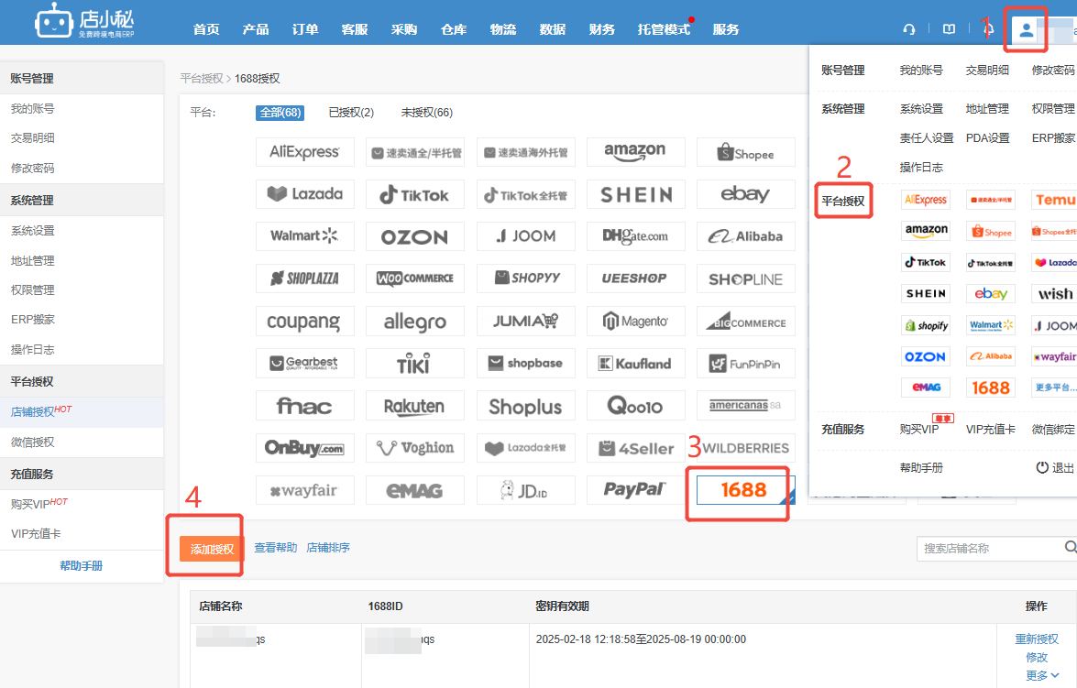Image resolution: width=1077 pixels, height=688 pixels.
Task: Open the 产品 top menu
Action: coord(256,29)
